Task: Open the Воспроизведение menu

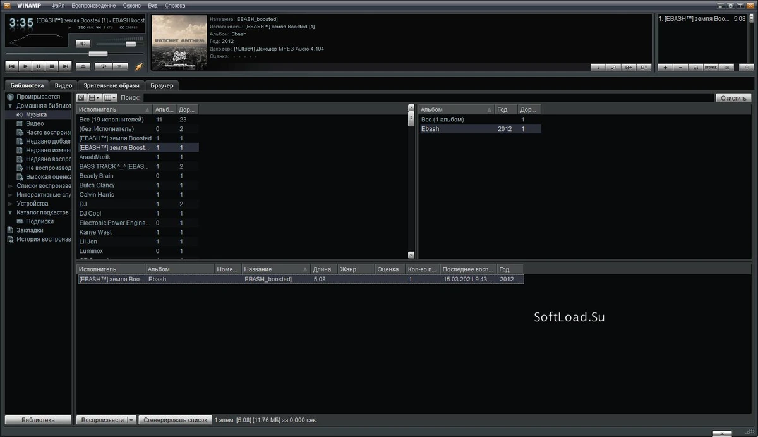Action: 93,6
